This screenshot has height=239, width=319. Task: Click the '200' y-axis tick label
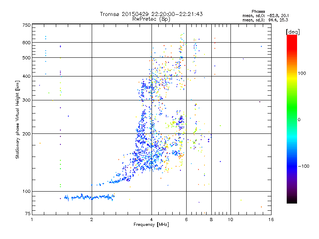pyautogui.click(x=26, y=134)
